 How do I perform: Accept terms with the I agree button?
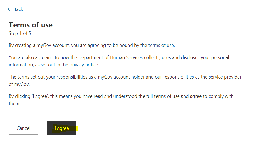click(x=62, y=128)
